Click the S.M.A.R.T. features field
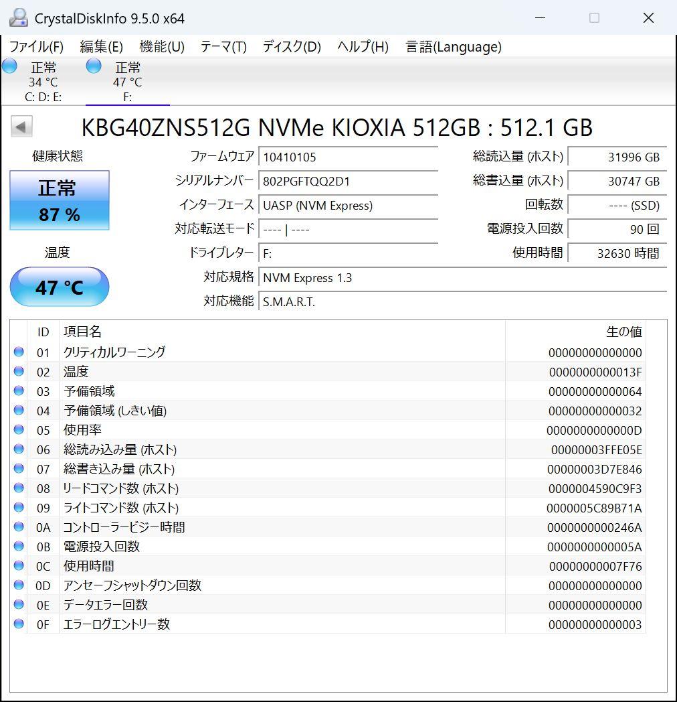Viewport: 677px width, 702px height. pyautogui.click(x=462, y=302)
